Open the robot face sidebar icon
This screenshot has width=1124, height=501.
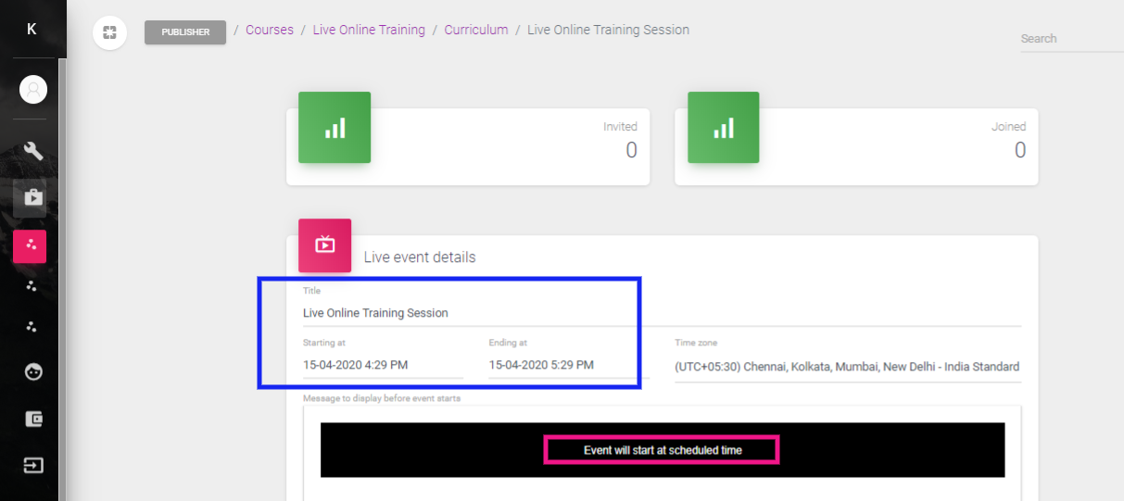(33, 371)
